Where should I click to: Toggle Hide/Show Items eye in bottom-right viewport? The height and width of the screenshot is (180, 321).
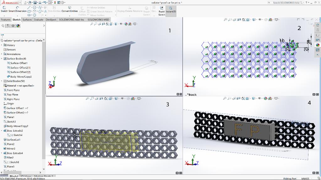pos(260,98)
